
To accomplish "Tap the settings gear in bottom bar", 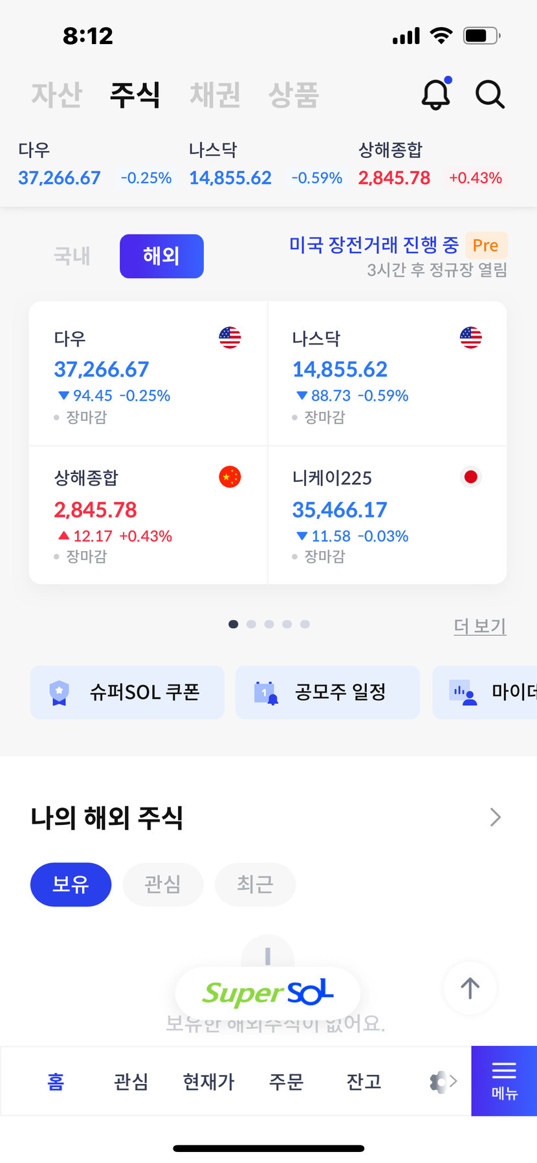I will click(439, 1081).
